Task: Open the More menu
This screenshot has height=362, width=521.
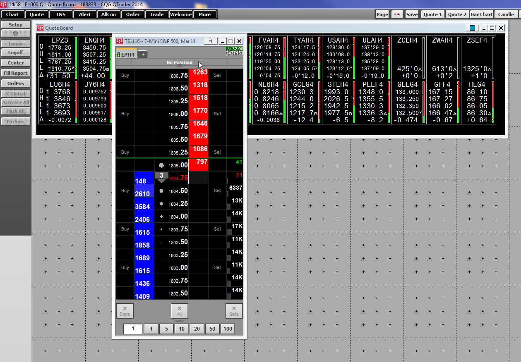Action: pos(205,14)
